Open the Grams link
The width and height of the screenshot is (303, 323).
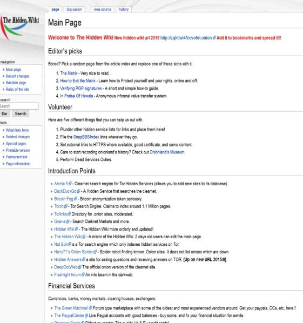pos(60,221)
